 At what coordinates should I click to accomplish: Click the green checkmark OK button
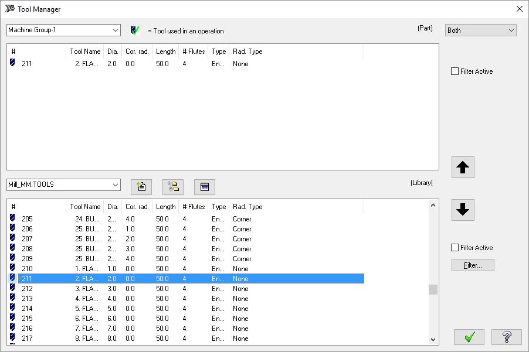tap(469, 337)
